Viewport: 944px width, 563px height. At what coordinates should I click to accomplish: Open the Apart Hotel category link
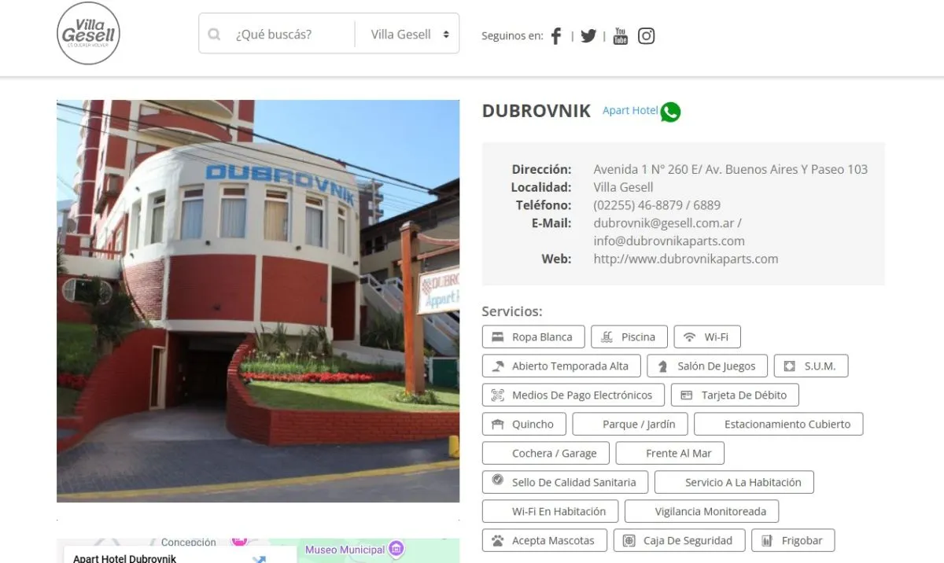(629, 111)
